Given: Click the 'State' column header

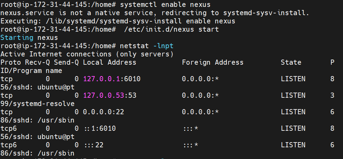Looking at the screenshot, I should [291, 62].
